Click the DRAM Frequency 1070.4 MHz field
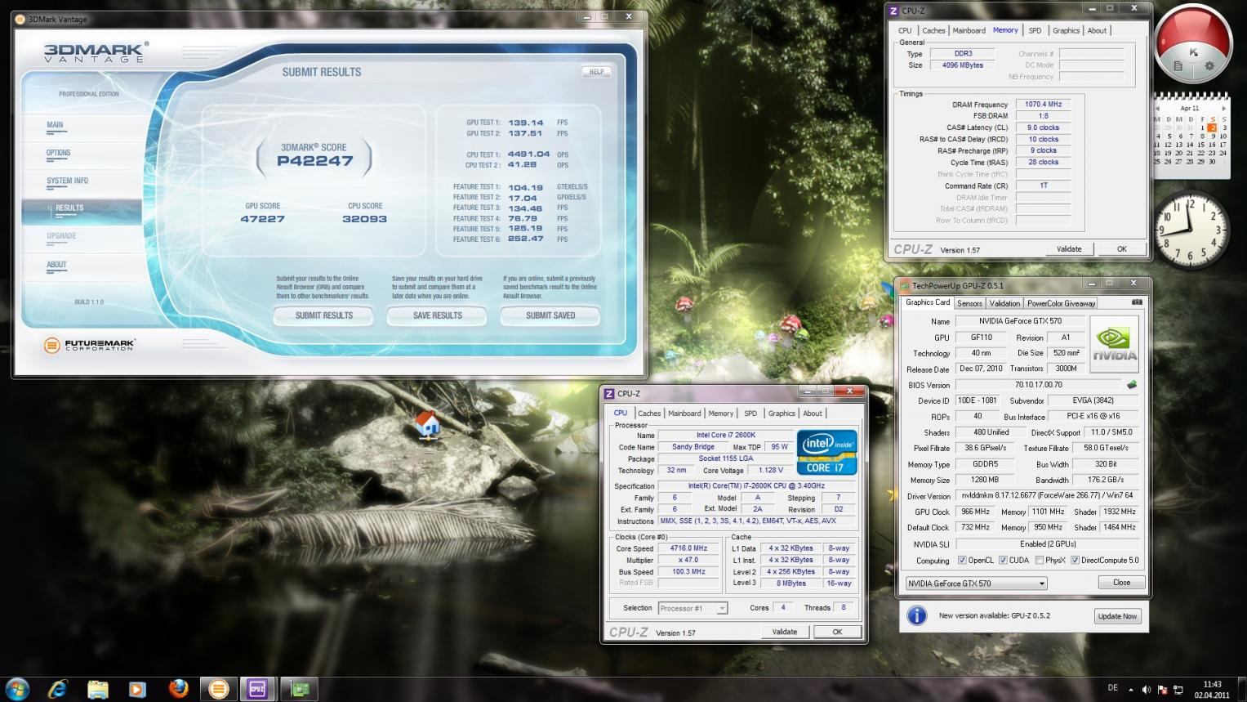 pyautogui.click(x=1043, y=105)
